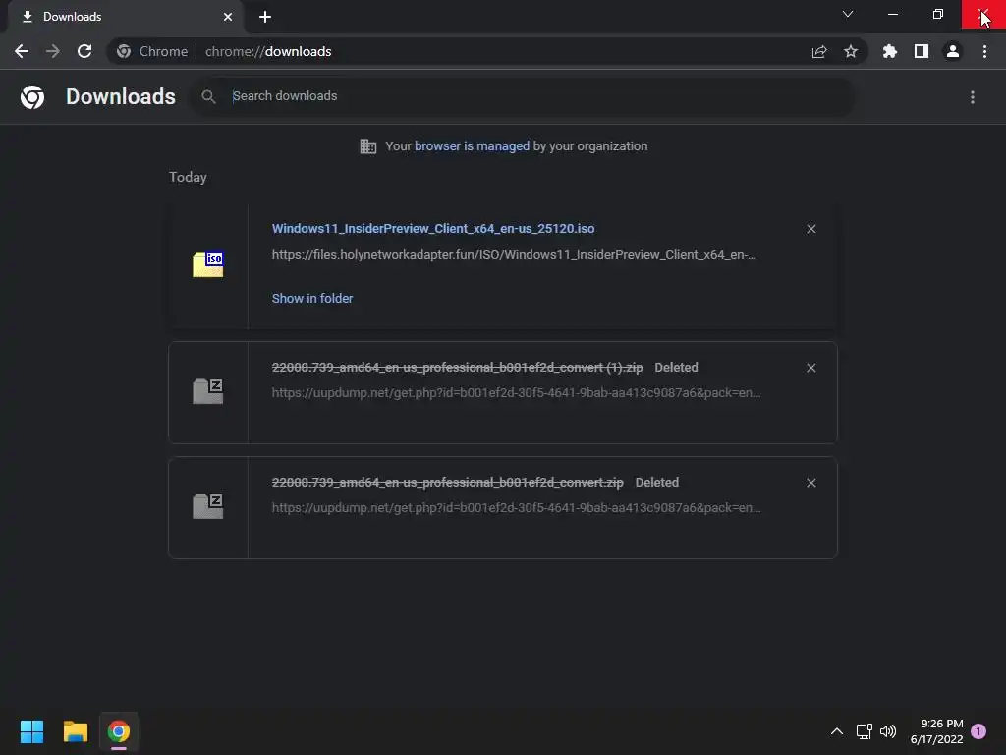The height and width of the screenshot is (755, 1006).
Task: Click the forward navigation arrow
Action: 53,51
